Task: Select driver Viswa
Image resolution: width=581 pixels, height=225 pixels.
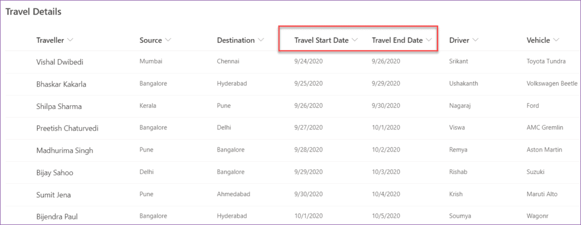Action: (x=457, y=127)
